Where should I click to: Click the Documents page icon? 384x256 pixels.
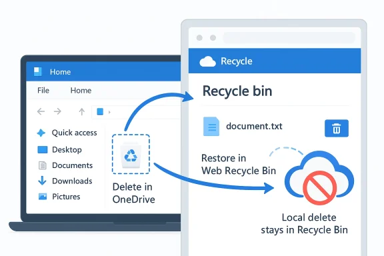[43, 165]
